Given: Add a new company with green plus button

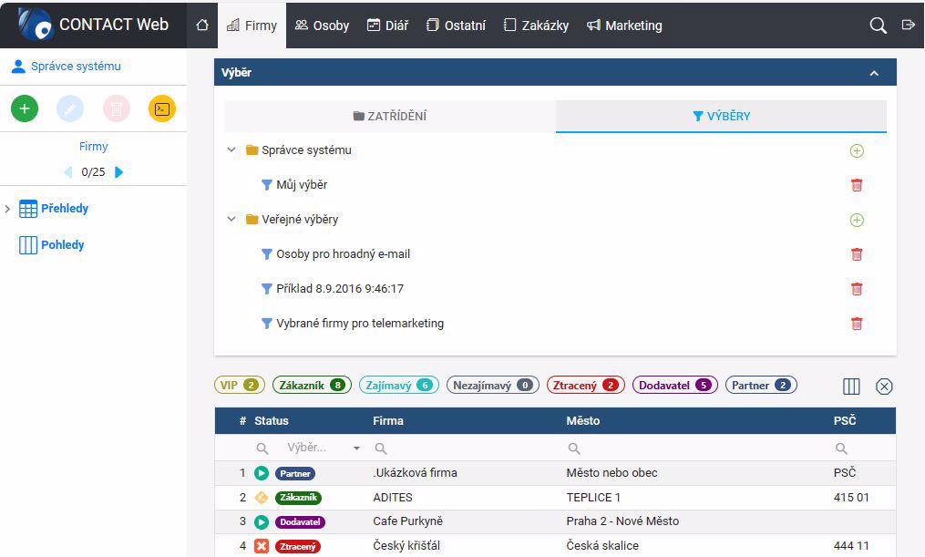Looking at the screenshot, I should tap(25, 108).
